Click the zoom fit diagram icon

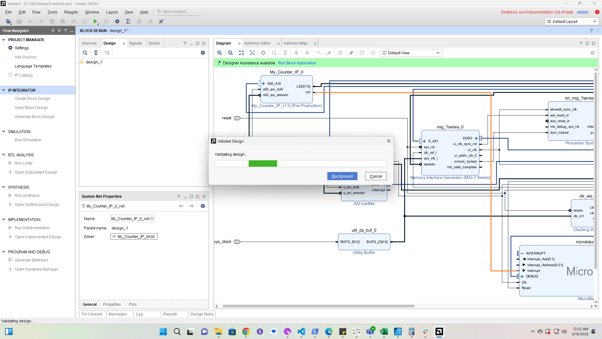[241, 53]
